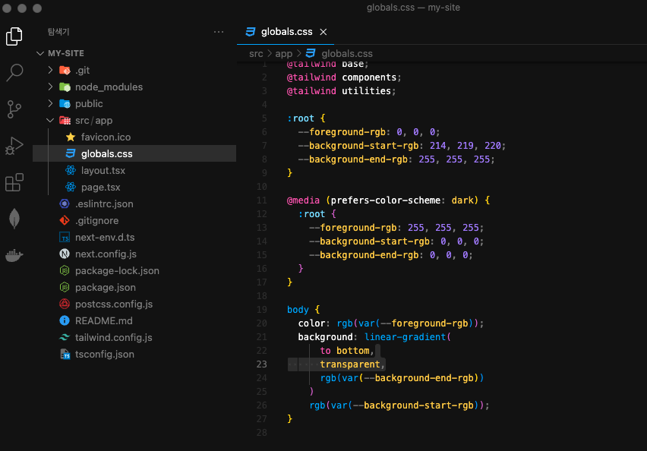Open the Docker view in activity bar

(x=14, y=255)
